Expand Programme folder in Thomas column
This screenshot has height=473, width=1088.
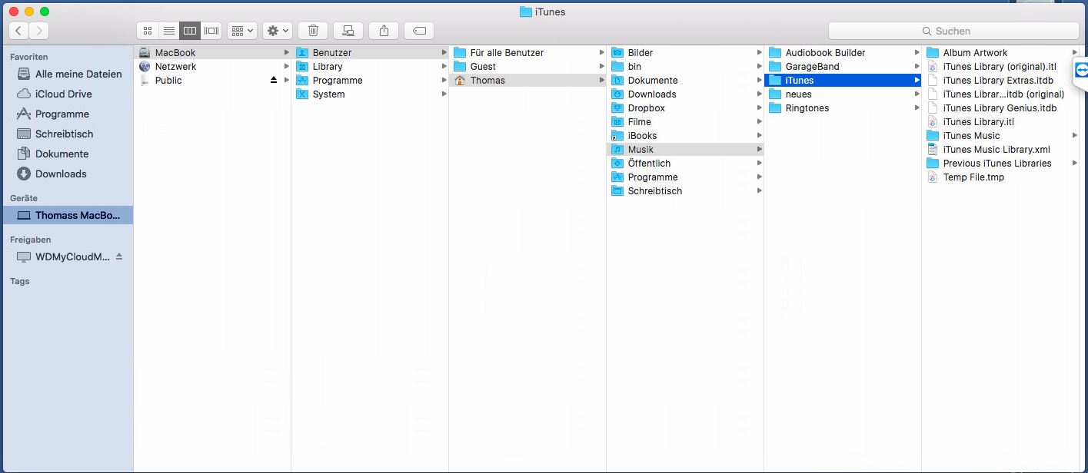pyautogui.click(x=759, y=177)
